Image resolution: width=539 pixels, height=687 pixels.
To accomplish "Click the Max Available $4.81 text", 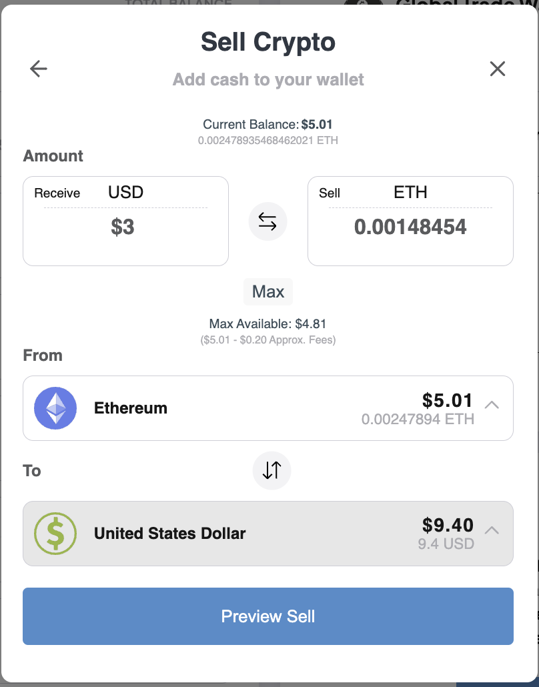I will 267,323.
